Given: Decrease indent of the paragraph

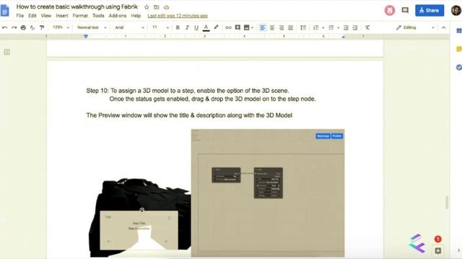Looking at the screenshot, I should [x=346, y=27].
